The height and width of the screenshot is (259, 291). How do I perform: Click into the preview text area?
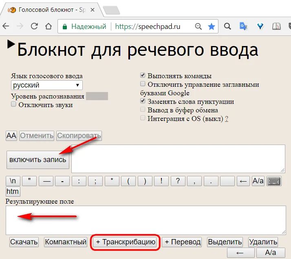click(178, 159)
